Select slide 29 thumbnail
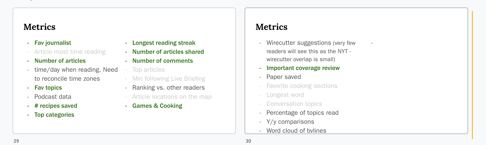Screen dimensions: 486x145 click(x=124, y=71)
